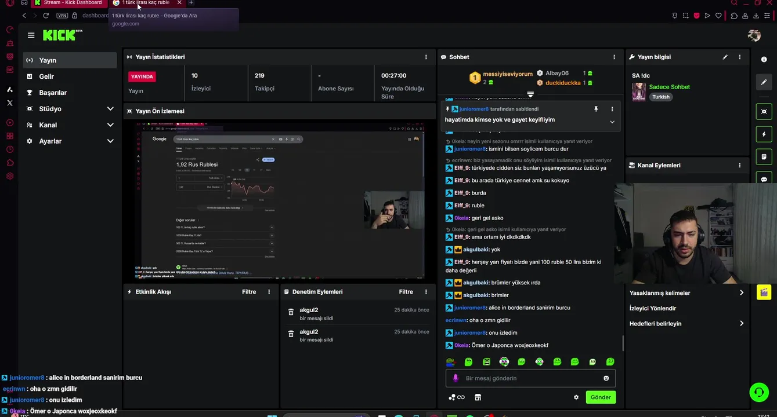Open Etkinlik Akışı three-dot options
This screenshot has width=777, height=417.
269,292
